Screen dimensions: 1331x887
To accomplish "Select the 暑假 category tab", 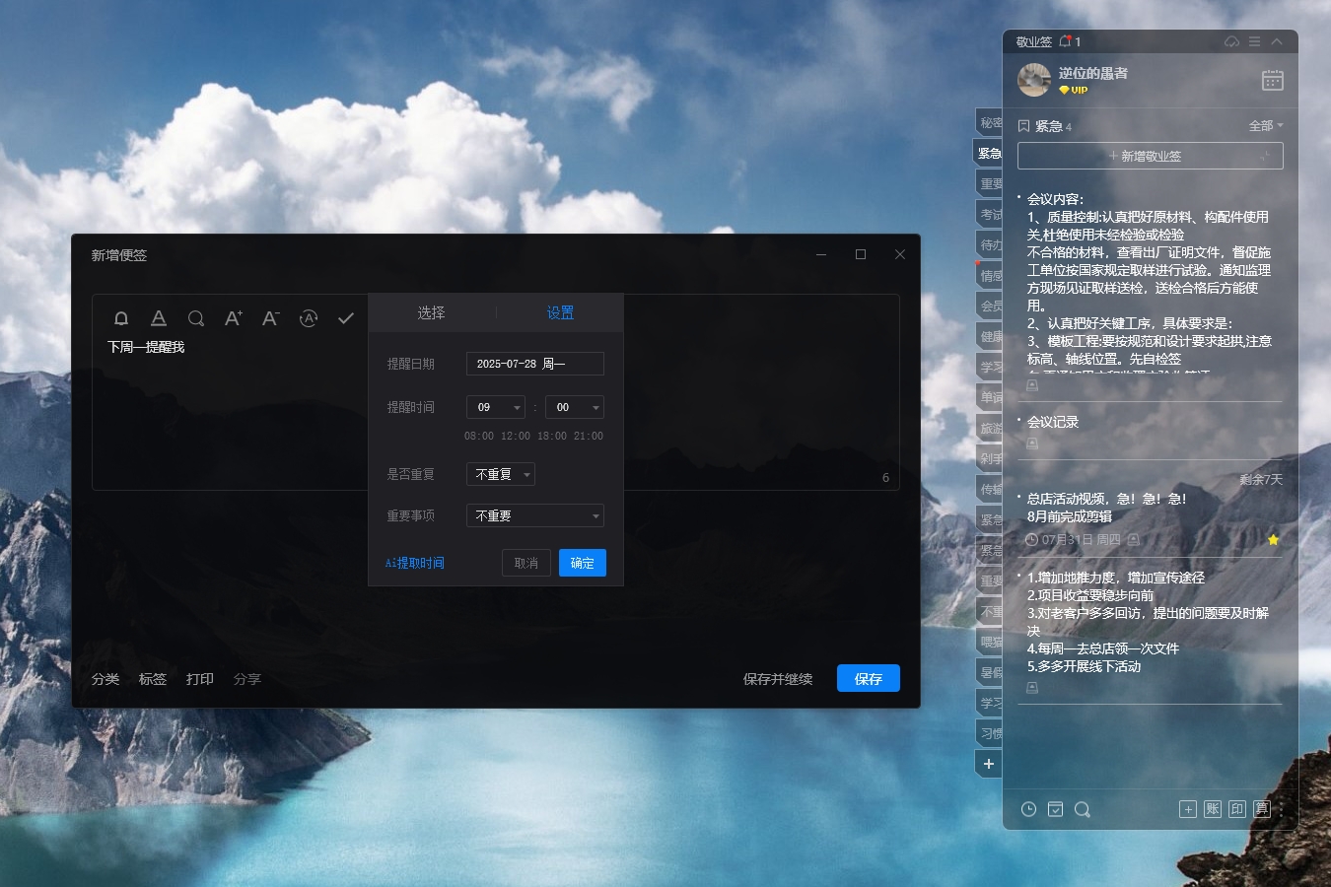I will 990,672.
